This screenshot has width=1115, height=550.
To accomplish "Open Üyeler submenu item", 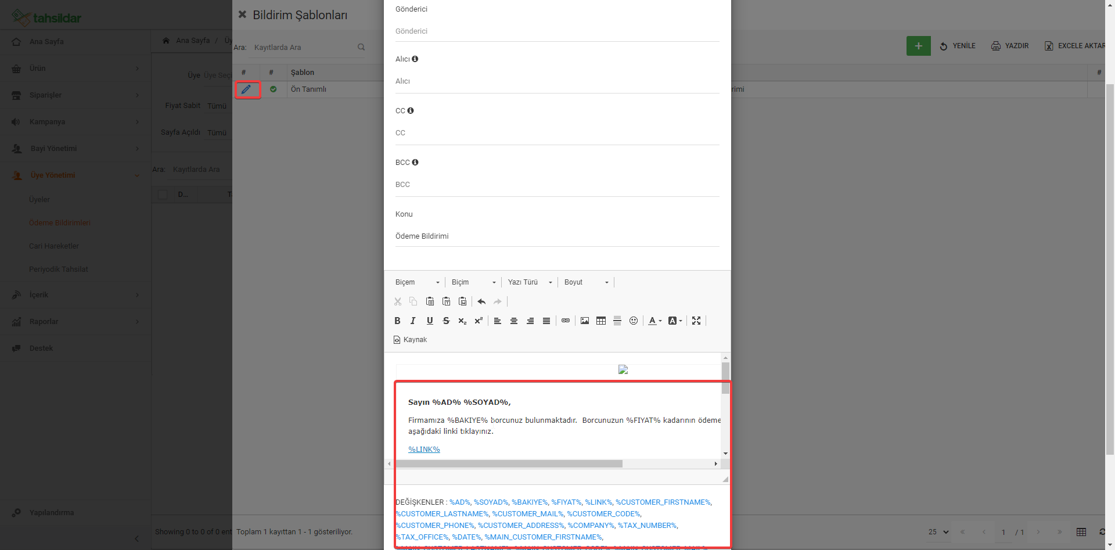I will click(39, 200).
